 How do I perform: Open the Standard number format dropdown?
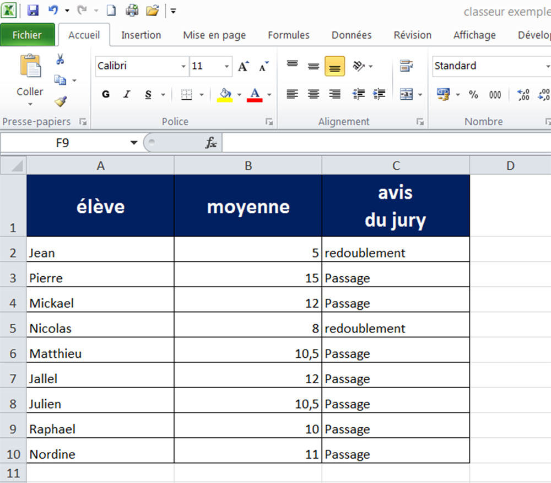(x=548, y=66)
